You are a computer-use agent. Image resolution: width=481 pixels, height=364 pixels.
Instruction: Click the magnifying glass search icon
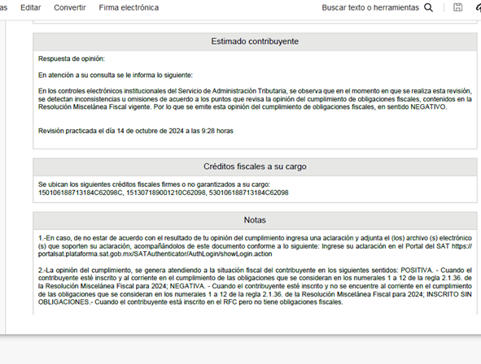[x=429, y=7]
